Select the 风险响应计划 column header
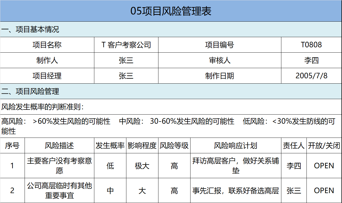 point(235,146)
